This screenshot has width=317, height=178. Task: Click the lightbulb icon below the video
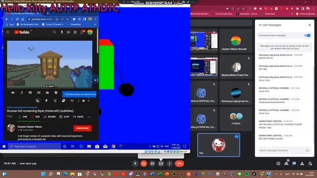coord(46,100)
